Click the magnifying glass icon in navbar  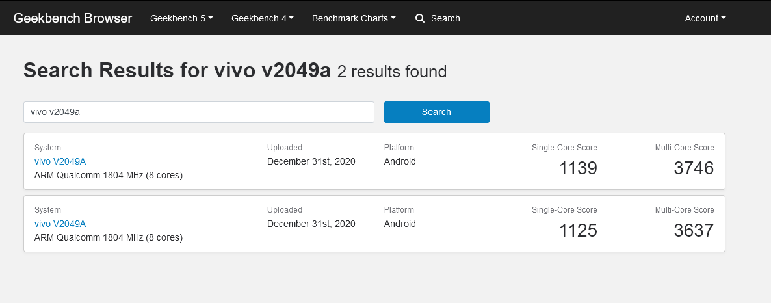[419, 18]
